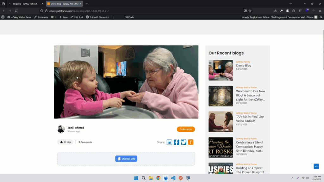Click the WordPress logo in admin bar
324x182 pixels.
[3, 17]
